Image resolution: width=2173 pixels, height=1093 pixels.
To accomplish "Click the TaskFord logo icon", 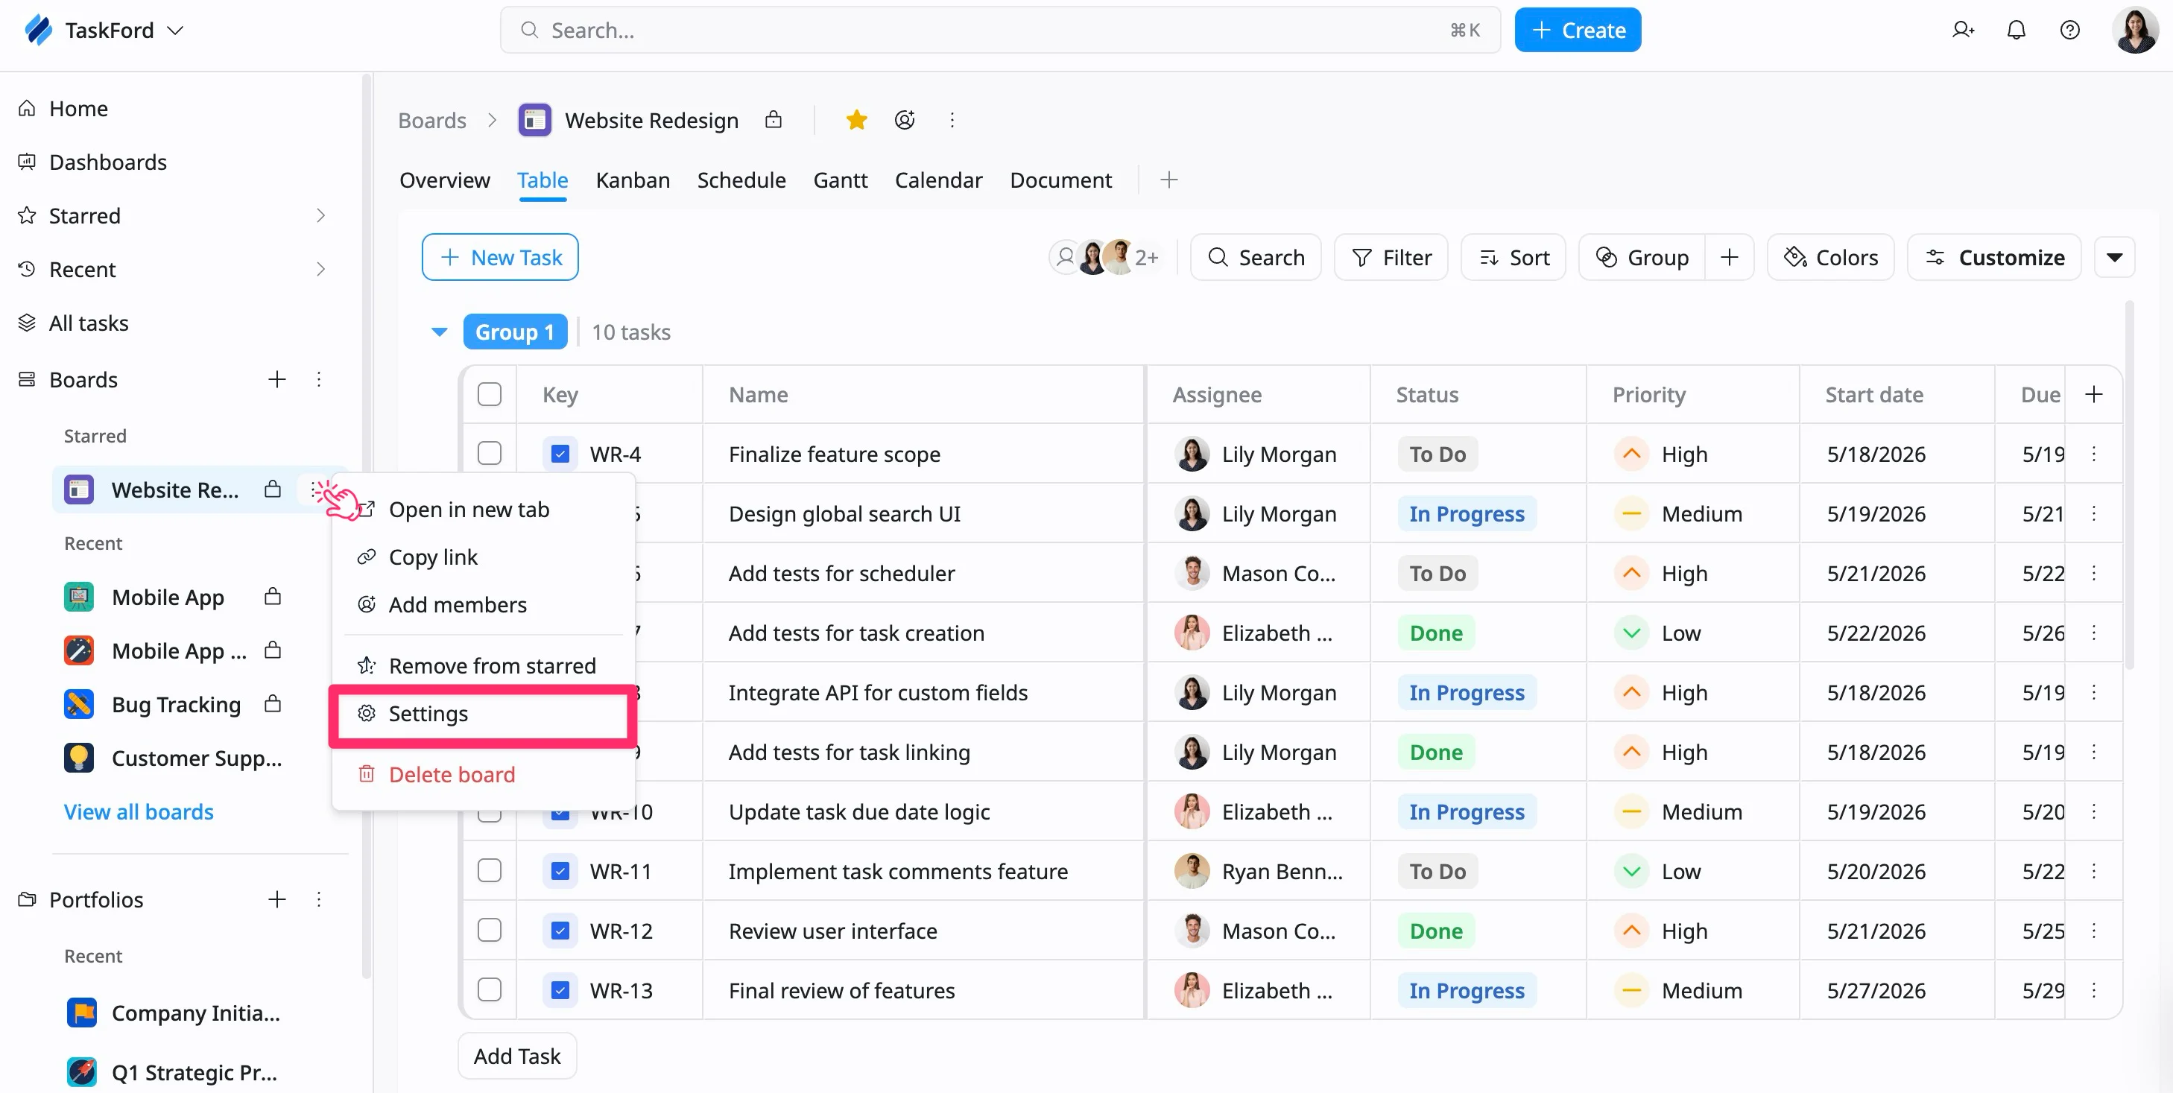I will point(39,30).
